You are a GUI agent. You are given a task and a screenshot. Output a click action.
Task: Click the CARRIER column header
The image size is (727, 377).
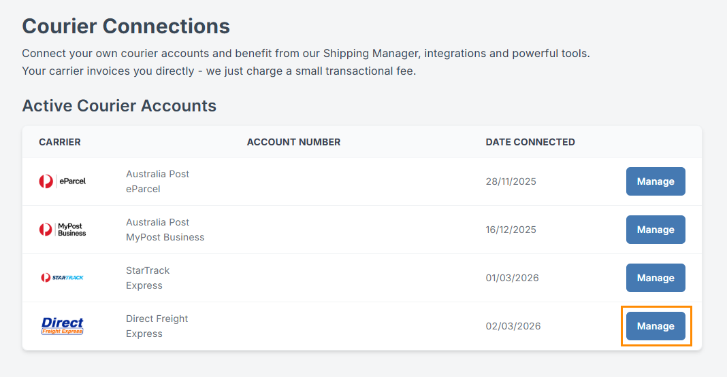[60, 142]
